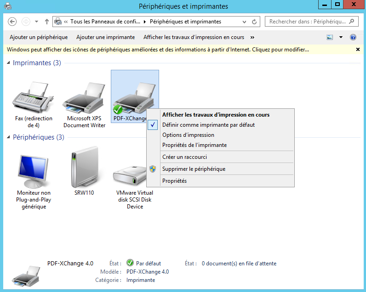
Task: Select Microsoft XPS Document Writer printer icon
Action: [x=84, y=97]
